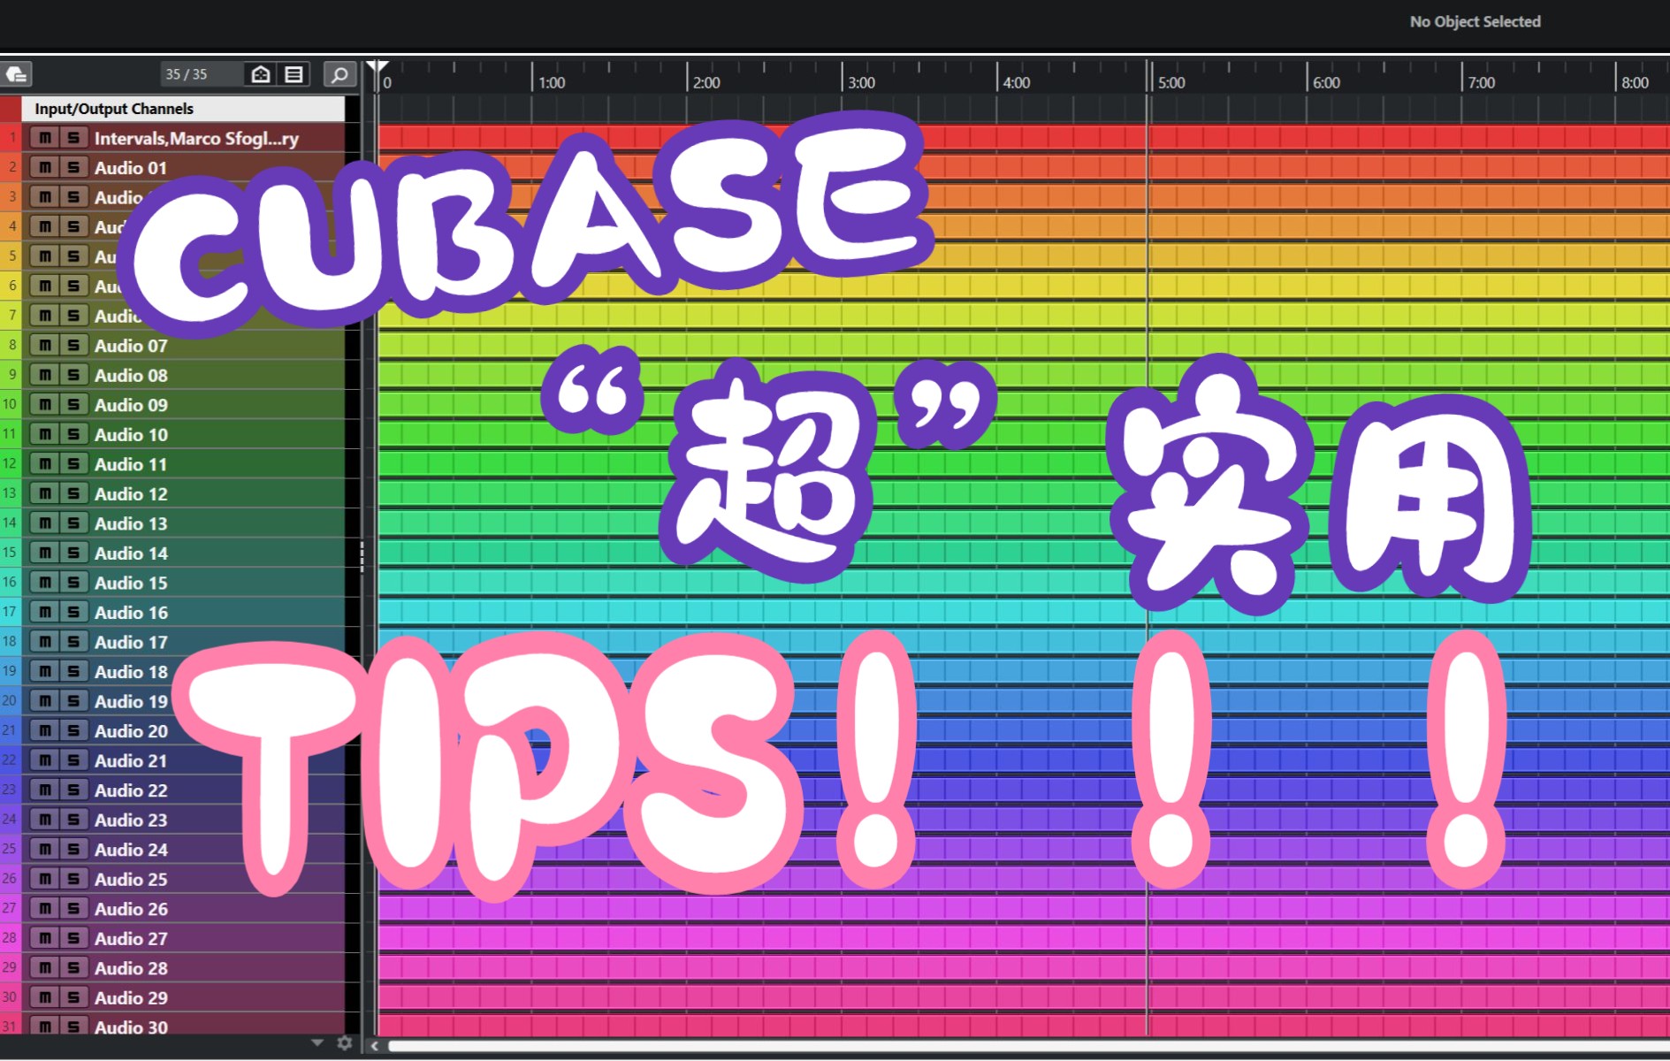Click the set up track list dividers icon

[15, 74]
